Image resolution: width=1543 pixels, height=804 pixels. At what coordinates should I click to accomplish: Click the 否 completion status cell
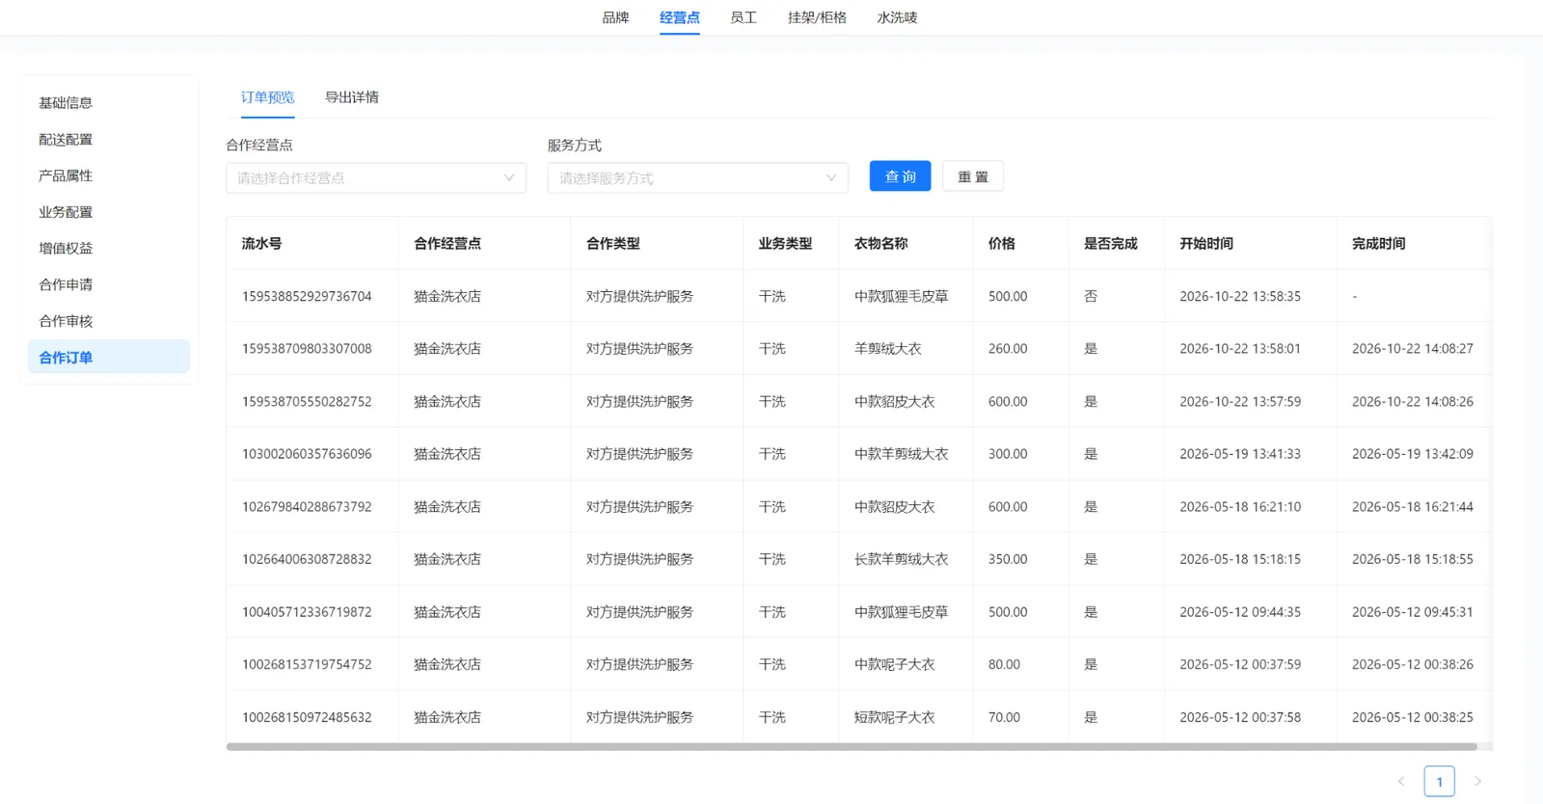1091,296
